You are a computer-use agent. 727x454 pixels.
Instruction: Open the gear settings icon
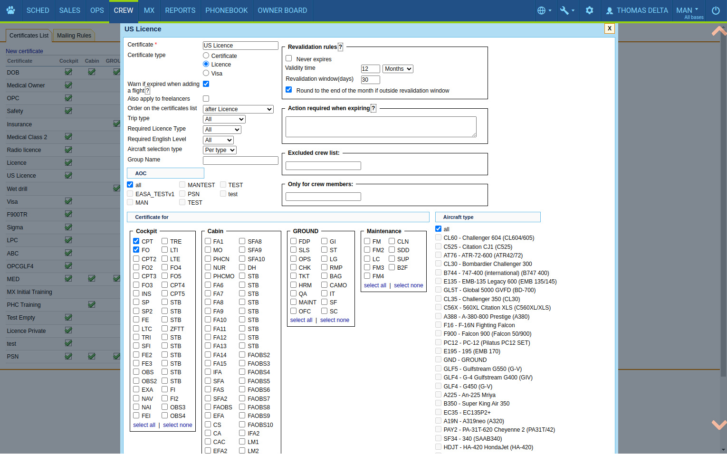pyautogui.click(x=589, y=10)
